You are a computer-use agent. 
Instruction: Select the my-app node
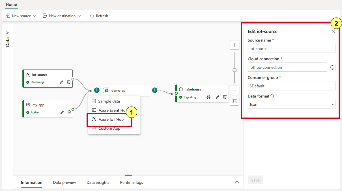click(48, 108)
